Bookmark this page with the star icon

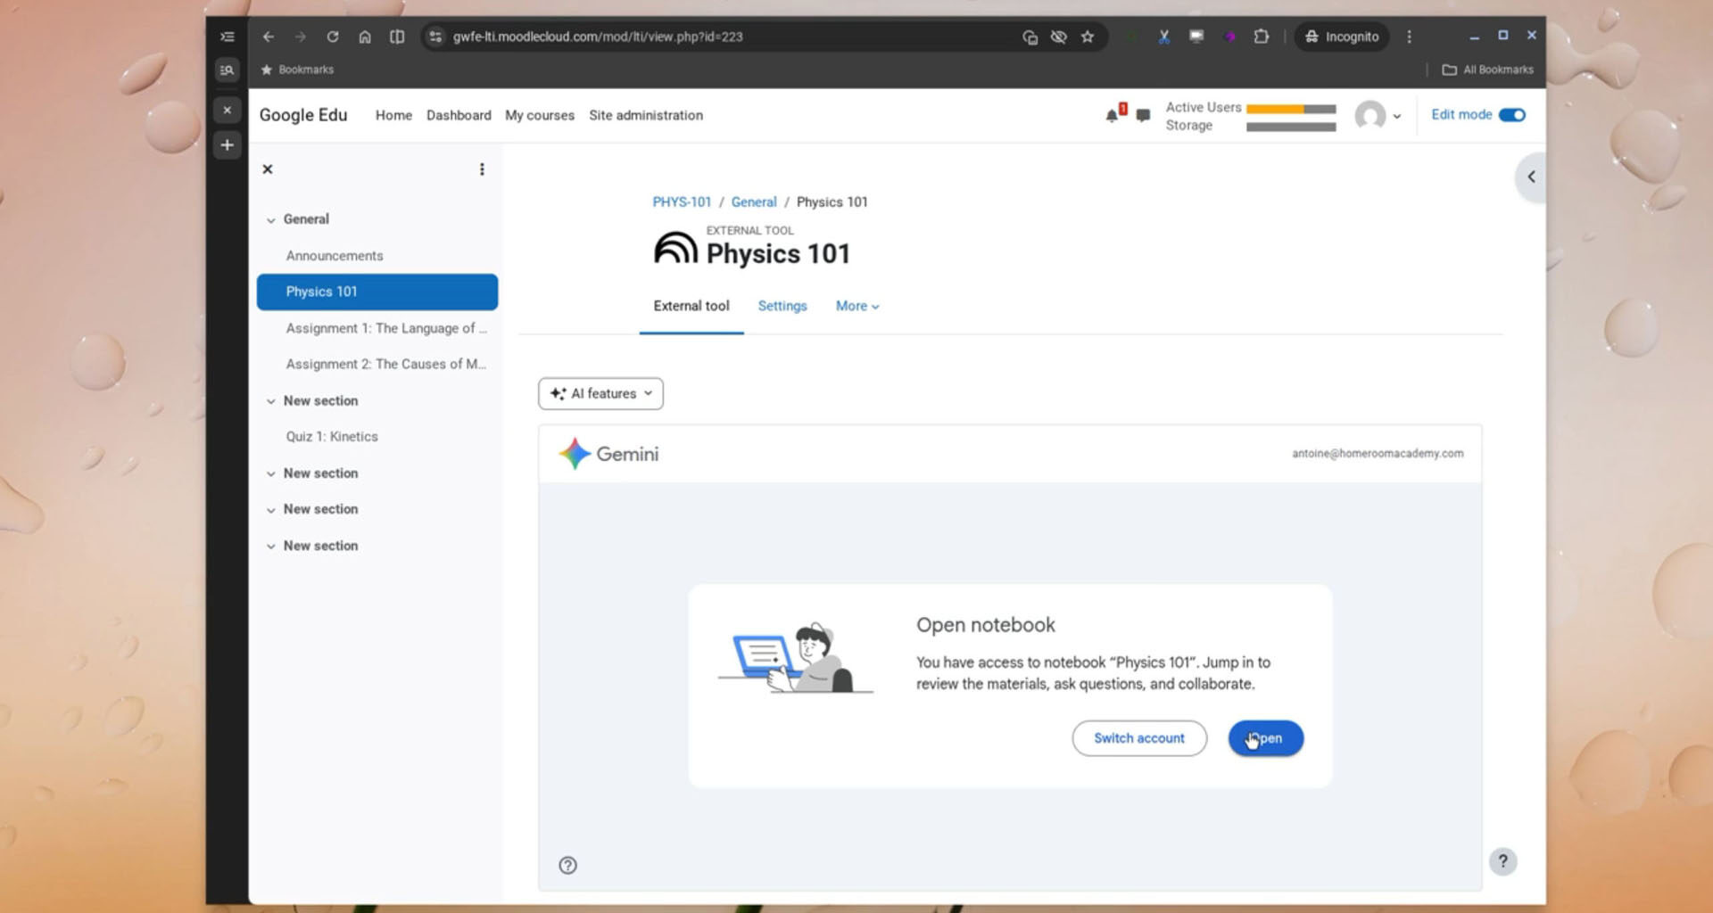tap(1088, 37)
